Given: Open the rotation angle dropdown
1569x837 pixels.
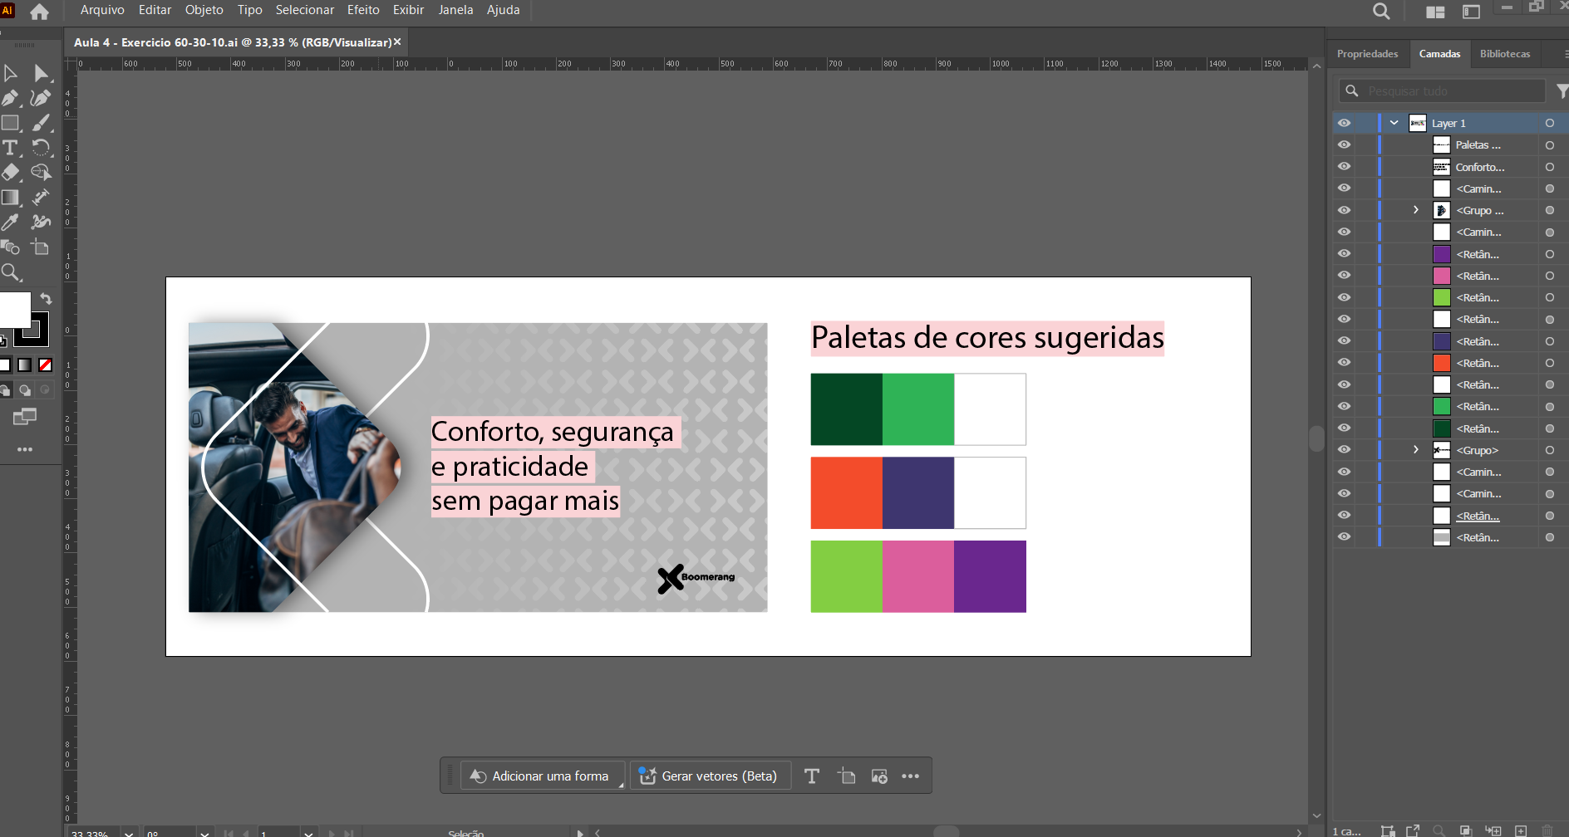Looking at the screenshot, I should (x=204, y=833).
